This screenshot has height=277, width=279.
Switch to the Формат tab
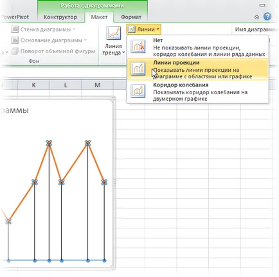click(131, 17)
